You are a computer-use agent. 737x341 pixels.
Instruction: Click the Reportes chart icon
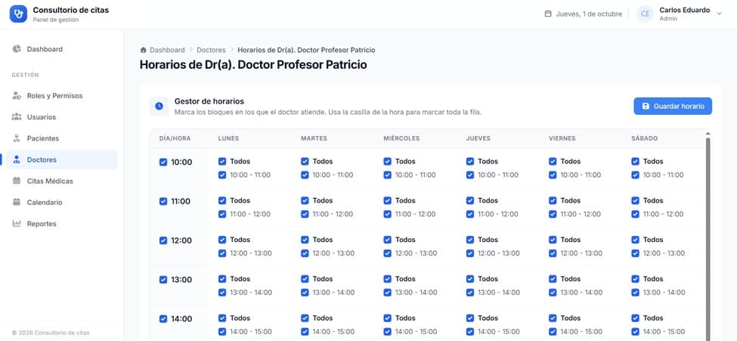[x=17, y=223]
